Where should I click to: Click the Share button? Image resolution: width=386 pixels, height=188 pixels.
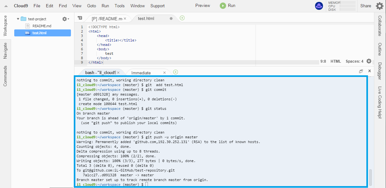[x=366, y=6]
